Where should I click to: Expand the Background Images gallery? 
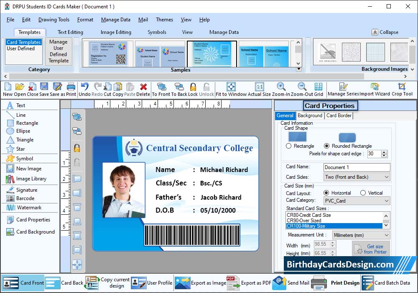click(x=413, y=69)
